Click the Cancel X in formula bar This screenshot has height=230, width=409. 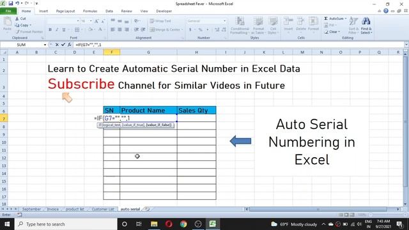point(57,45)
